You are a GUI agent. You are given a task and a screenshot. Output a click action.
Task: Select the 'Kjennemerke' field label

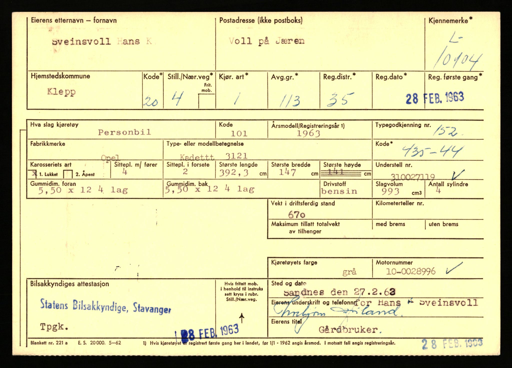point(450,21)
